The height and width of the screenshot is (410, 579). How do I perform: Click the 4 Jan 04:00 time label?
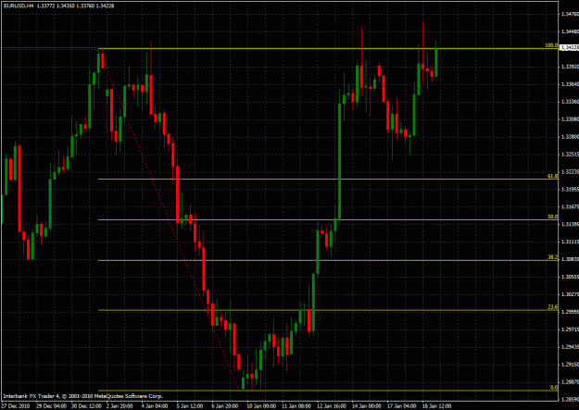coord(155,406)
